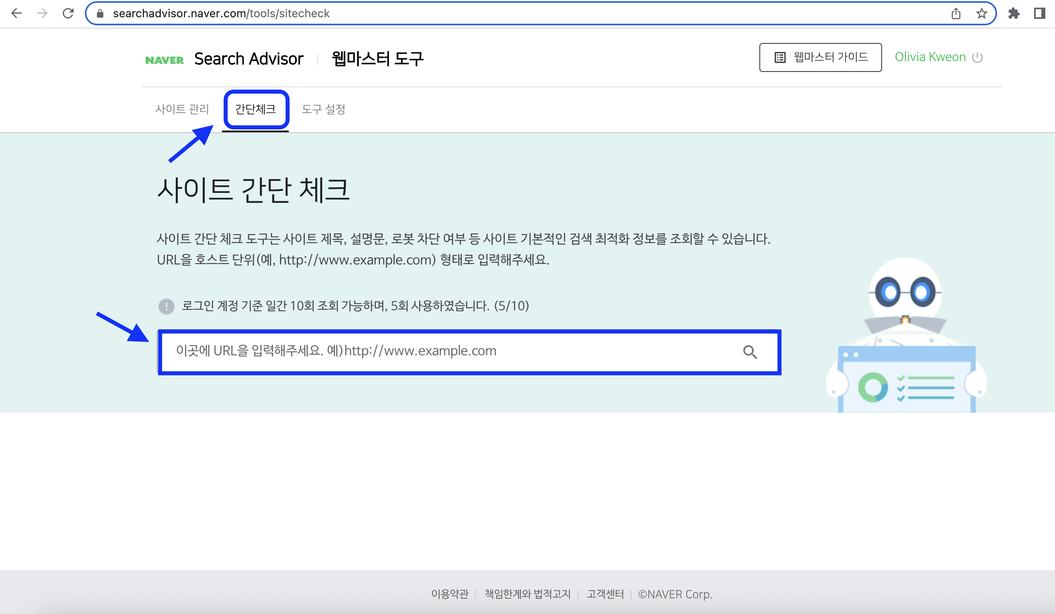Open 고객센터 footer link

pyautogui.click(x=605, y=594)
